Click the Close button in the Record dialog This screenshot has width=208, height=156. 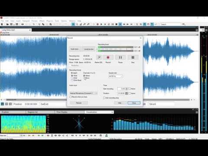point(134,103)
